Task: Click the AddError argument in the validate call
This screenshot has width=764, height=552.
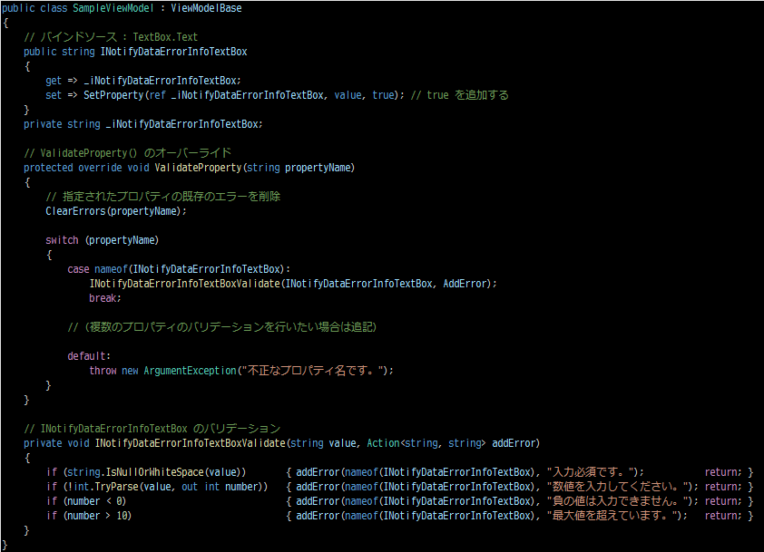Action: 465,284
